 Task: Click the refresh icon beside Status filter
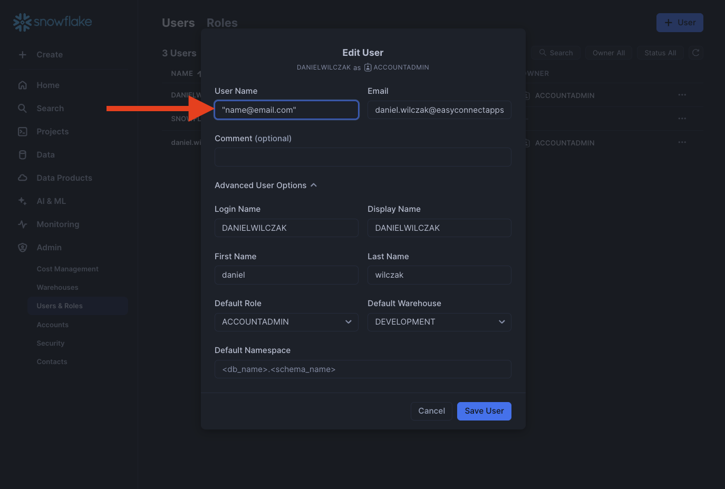pos(695,53)
